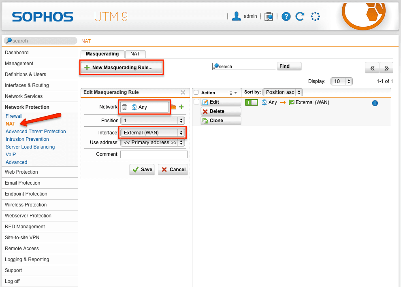401x287 pixels.
Task: Open the online help question icon
Action: tap(286, 17)
